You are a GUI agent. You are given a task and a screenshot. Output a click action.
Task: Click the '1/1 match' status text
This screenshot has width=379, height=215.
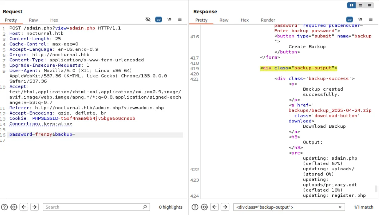click(363, 207)
